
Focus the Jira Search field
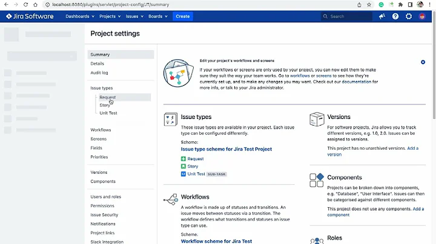(x=346, y=16)
